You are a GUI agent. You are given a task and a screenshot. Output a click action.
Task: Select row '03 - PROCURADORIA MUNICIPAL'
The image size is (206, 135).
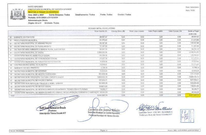pyautogui.click(x=104, y=40)
